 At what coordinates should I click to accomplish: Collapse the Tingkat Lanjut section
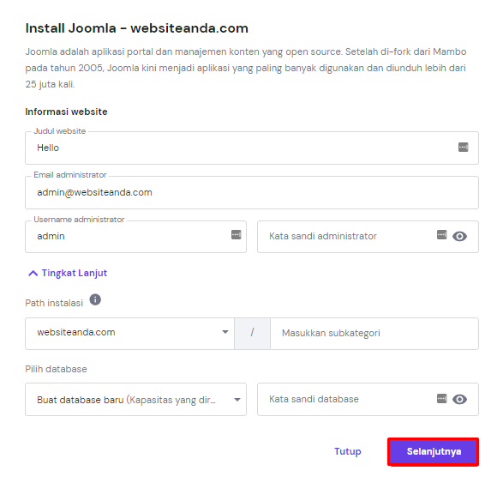click(x=68, y=273)
